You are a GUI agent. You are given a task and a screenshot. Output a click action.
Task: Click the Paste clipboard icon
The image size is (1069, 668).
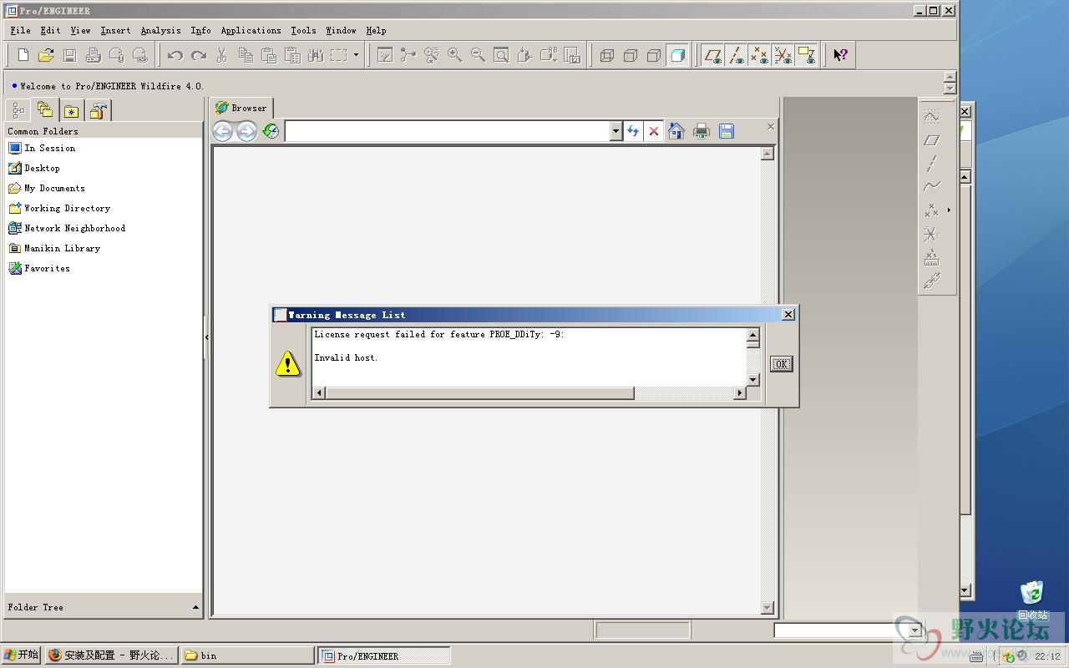[269, 55]
